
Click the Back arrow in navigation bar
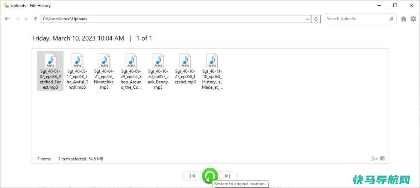click(x=7, y=19)
